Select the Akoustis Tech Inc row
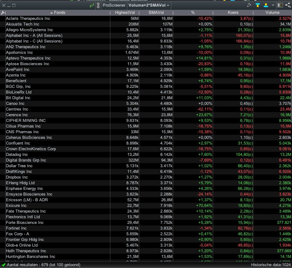The width and height of the screenshot is (292, 268). pos(146,24)
